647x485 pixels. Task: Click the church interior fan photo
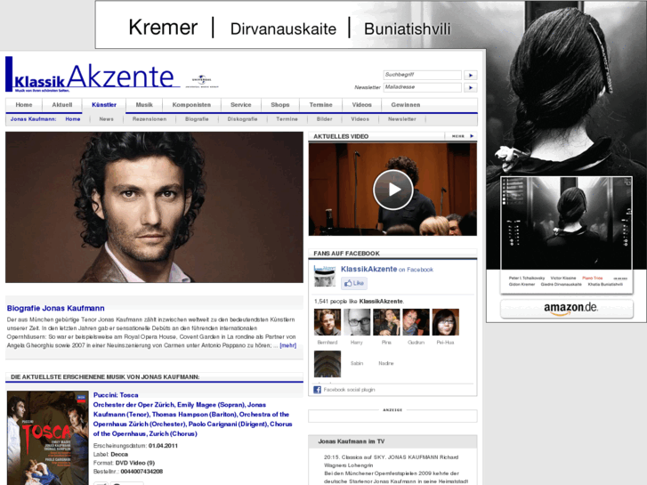click(328, 364)
